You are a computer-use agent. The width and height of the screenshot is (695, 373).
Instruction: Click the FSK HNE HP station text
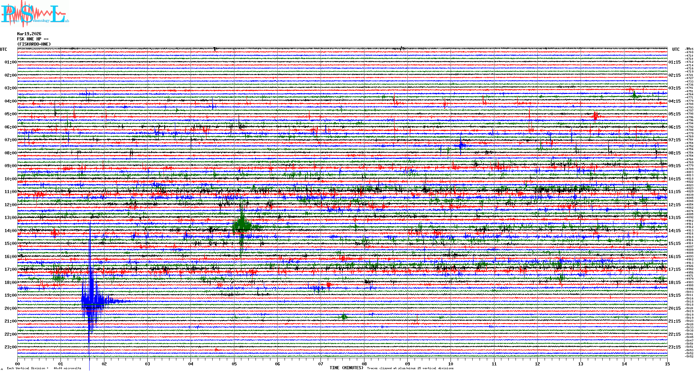33,39
